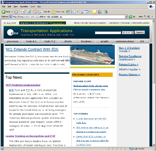Click the EDS logo in banner
Screen dimensions: 156x151
pos(13,33)
